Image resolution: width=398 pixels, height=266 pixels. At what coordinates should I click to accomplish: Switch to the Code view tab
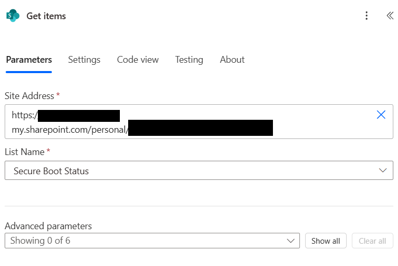[x=138, y=60]
